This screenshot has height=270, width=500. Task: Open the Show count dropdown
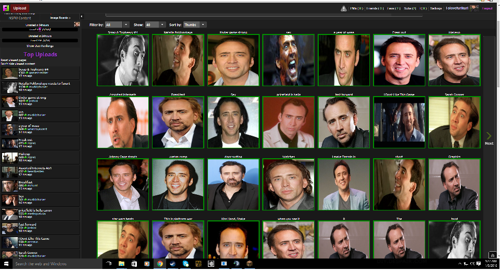click(155, 25)
